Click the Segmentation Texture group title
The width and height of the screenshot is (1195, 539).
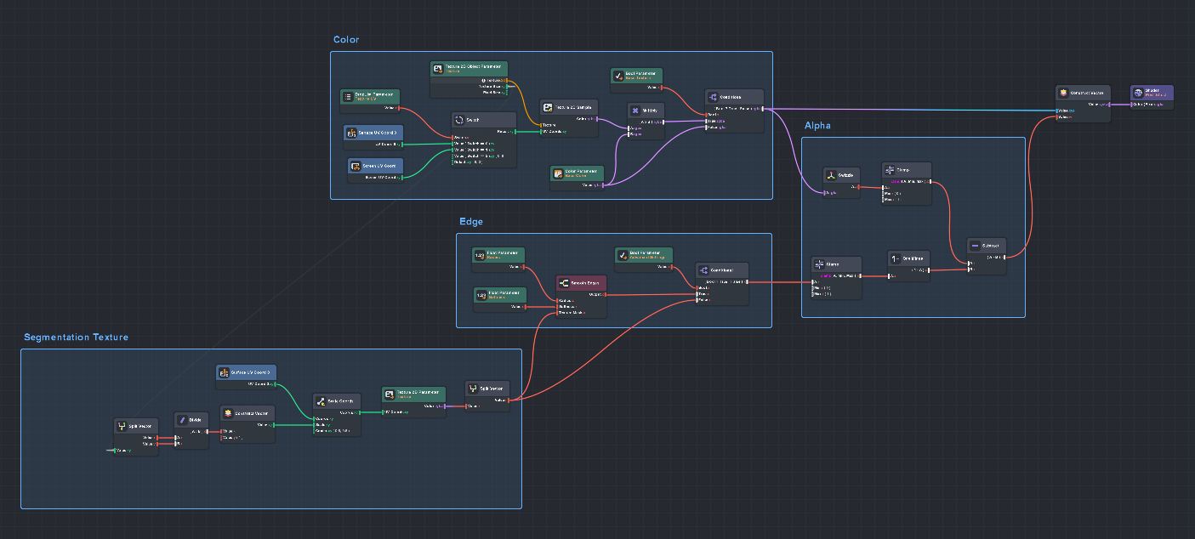[x=76, y=338]
